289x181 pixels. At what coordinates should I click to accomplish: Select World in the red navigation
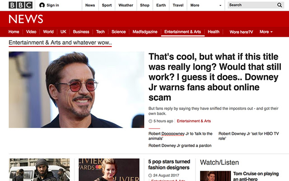tap(48, 32)
